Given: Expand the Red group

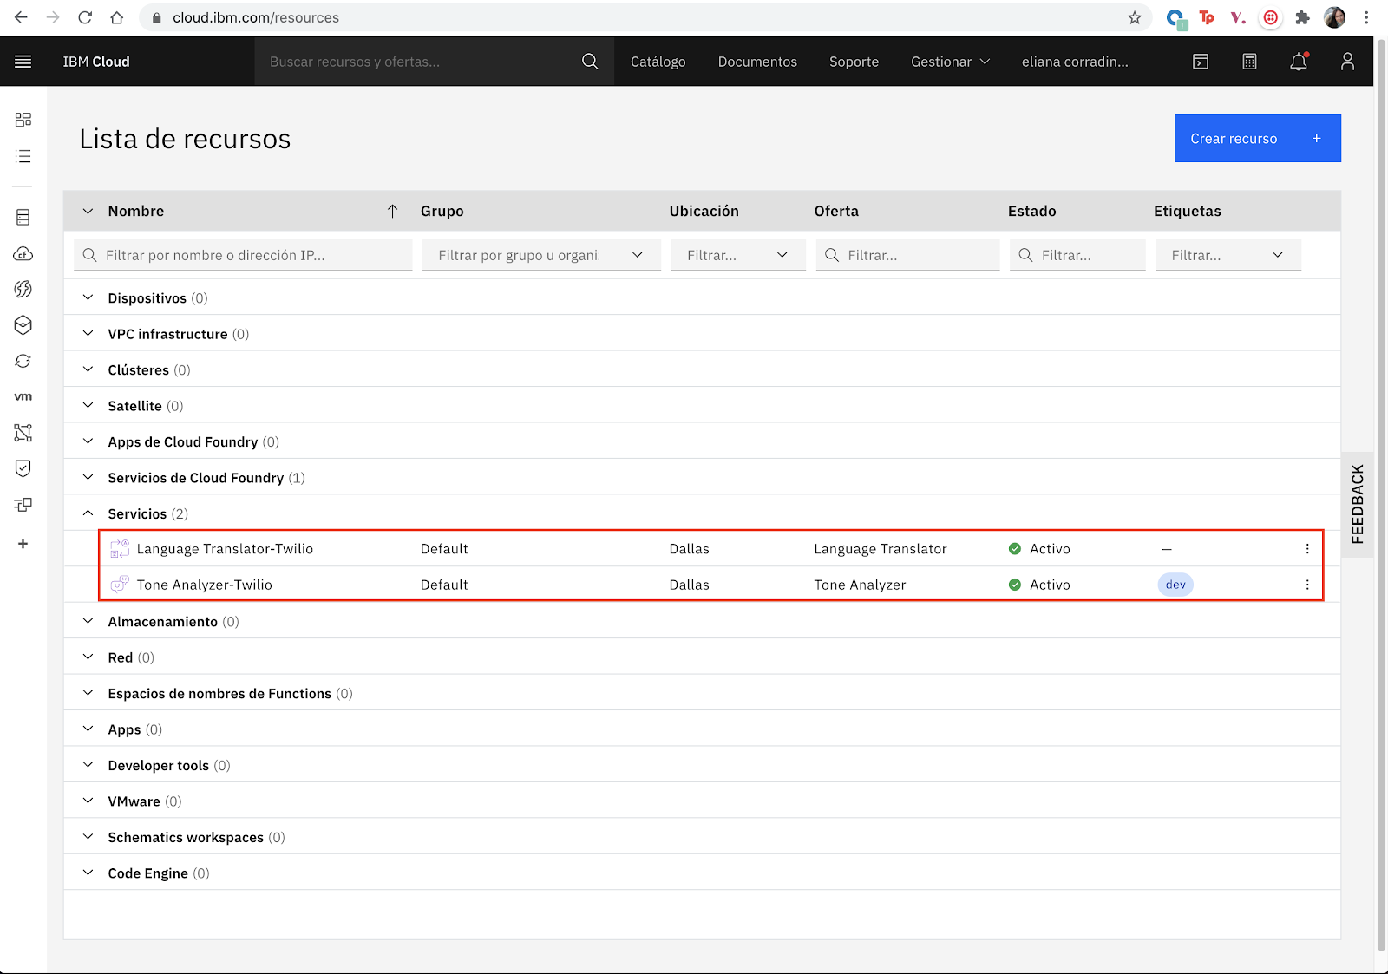Looking at the screenshot, I should [88, 657].
